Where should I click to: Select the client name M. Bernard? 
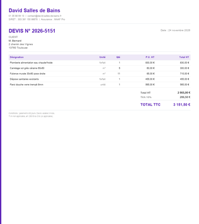15,41
